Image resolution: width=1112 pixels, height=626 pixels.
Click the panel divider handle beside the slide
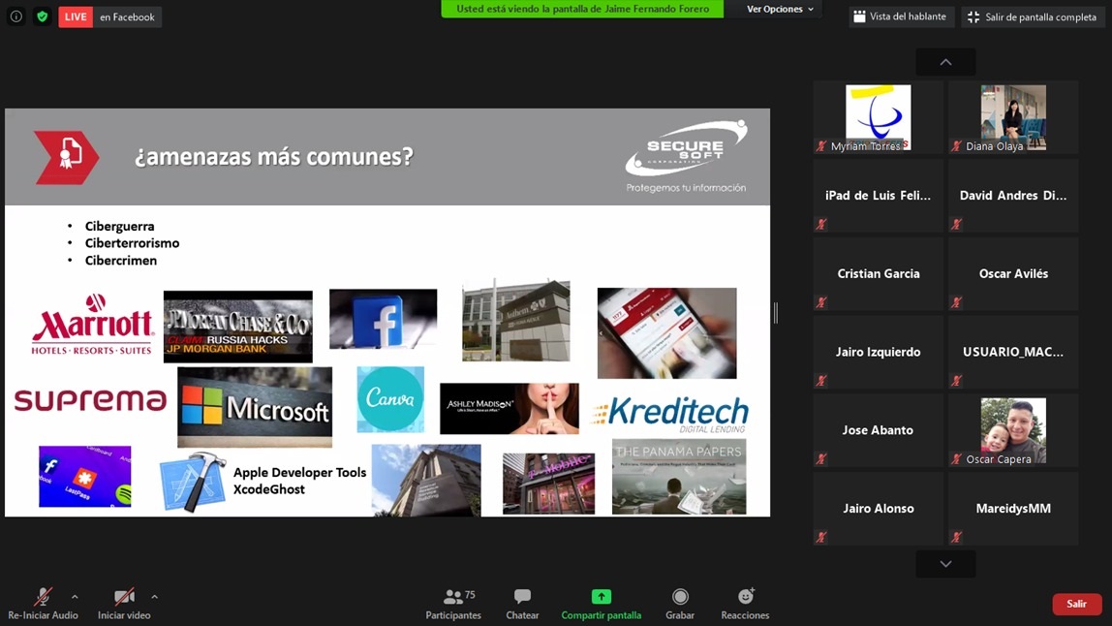pos(776,312)
